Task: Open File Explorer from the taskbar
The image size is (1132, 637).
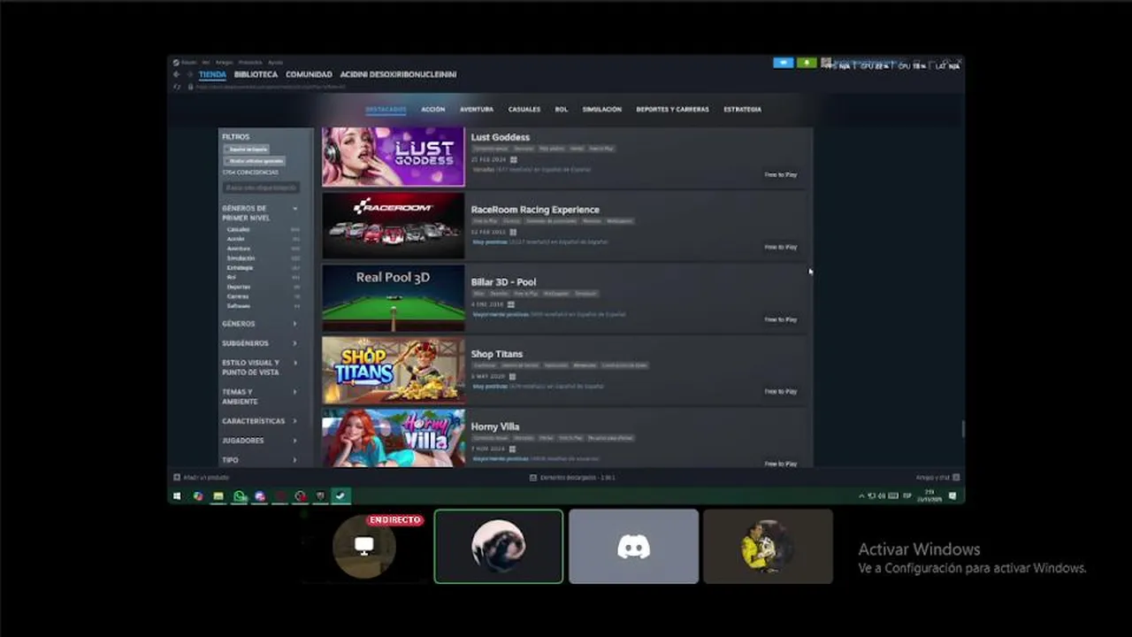Action: [218, 496]
